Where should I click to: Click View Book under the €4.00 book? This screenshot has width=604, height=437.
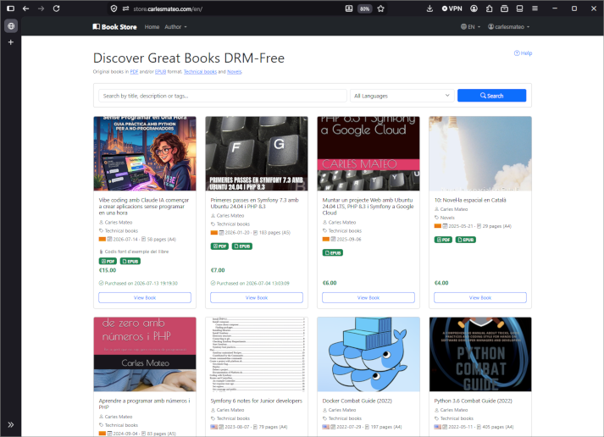pyautogui.click(x=480, y=297)
